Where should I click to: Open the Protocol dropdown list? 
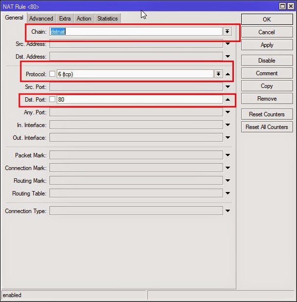(218, 74)
